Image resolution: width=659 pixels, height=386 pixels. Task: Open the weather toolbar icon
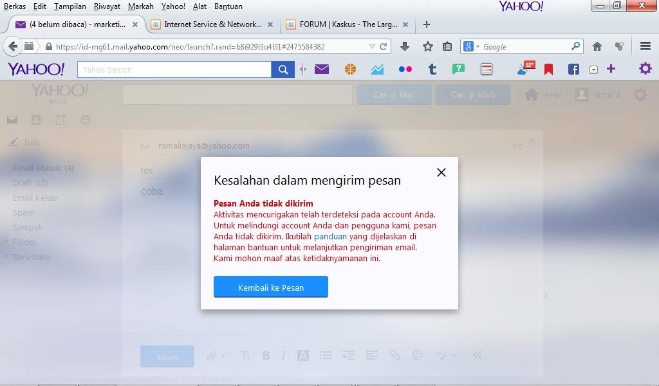(x=525, y=68)
